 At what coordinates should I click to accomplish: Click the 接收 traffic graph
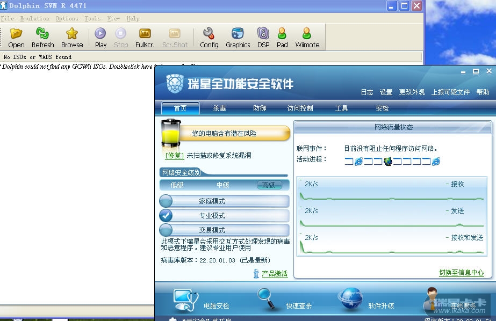pos(392,189)
